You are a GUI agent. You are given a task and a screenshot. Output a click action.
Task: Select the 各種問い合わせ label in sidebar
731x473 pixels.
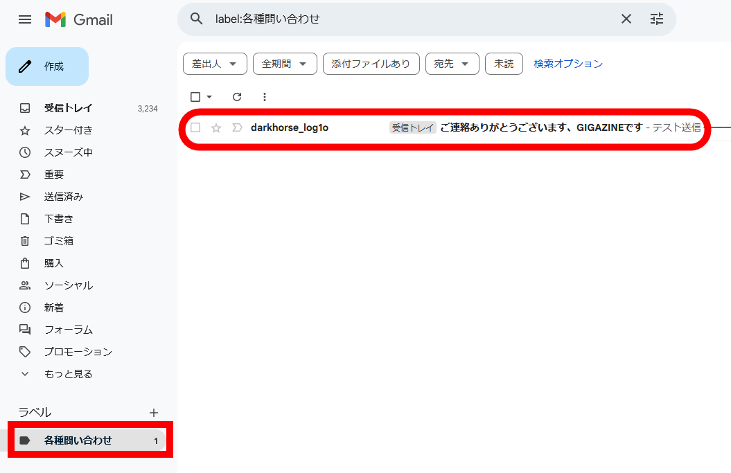click(x=78, y=440)
